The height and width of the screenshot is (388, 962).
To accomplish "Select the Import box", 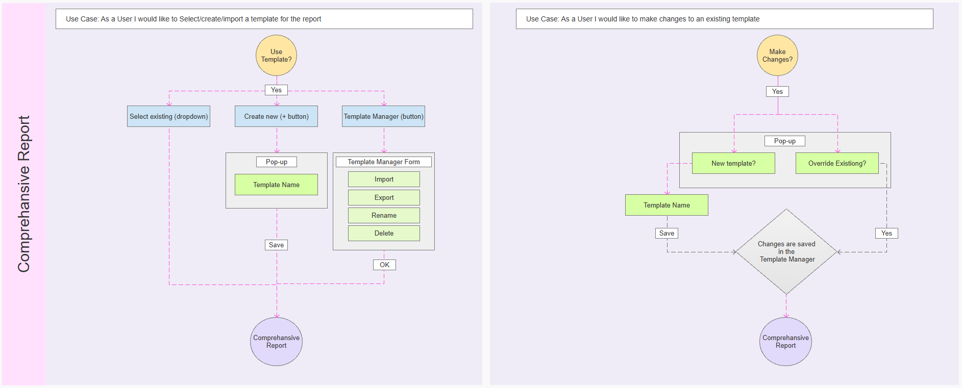I will [x=384, y=179].
